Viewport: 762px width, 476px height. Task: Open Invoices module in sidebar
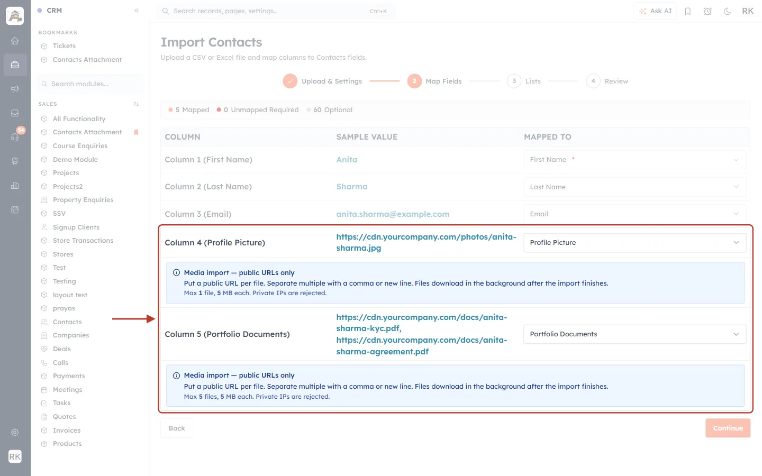coord(67,431)
